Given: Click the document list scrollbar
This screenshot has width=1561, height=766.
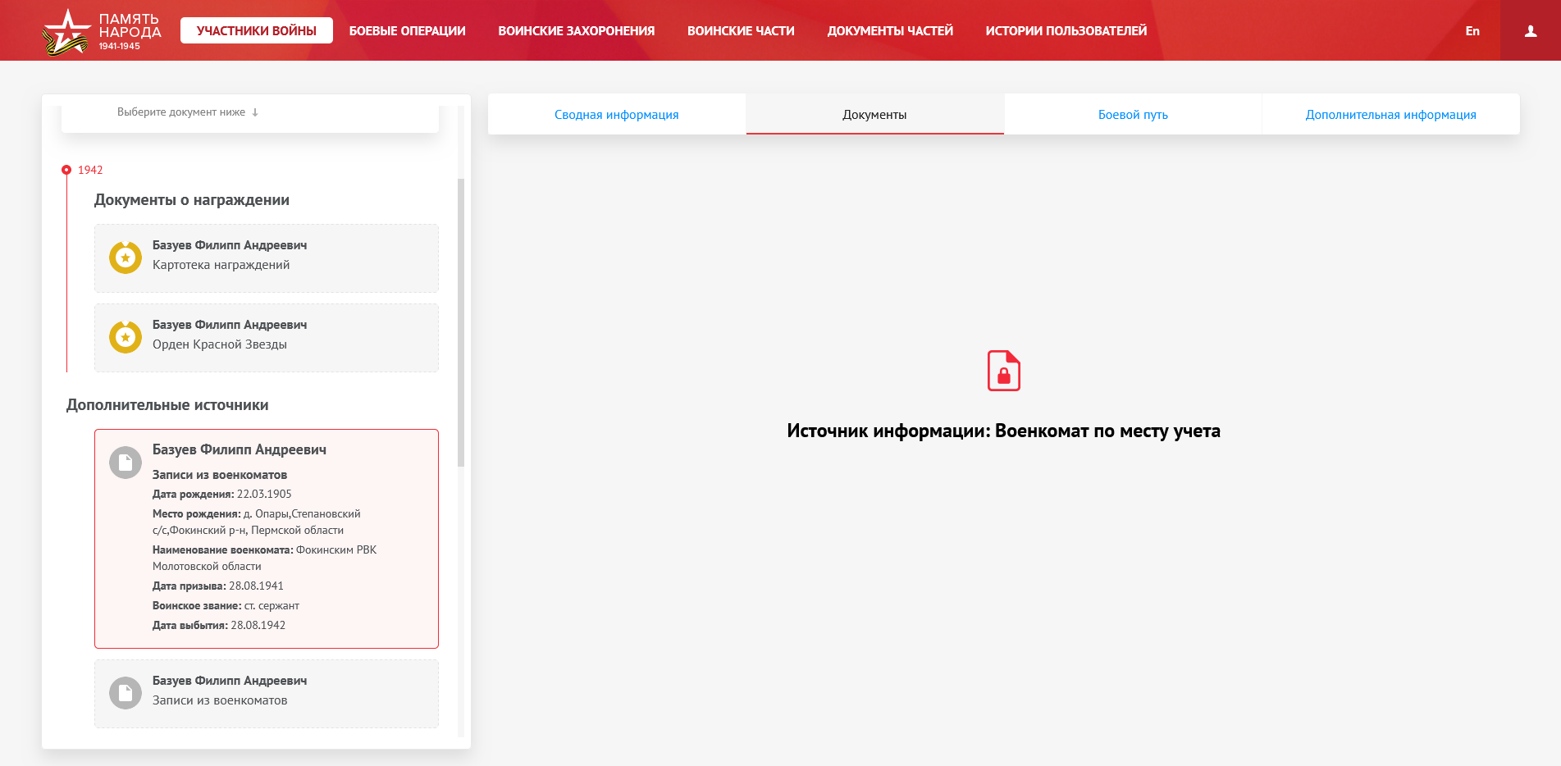Looking at the screenshot, I should [461, 322].
